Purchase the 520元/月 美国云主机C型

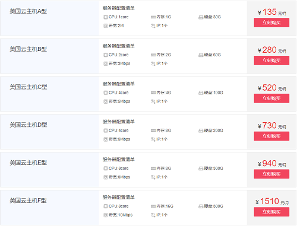click(x=271, y=98)
